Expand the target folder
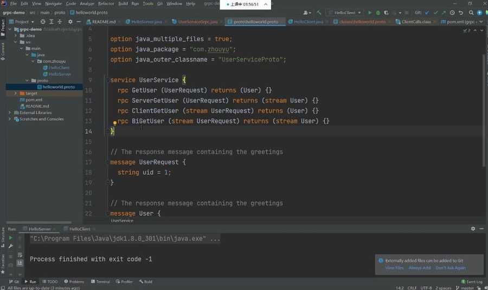Image resolution: width=488 pixels, height=290 pixels. [x=16, y=93]
